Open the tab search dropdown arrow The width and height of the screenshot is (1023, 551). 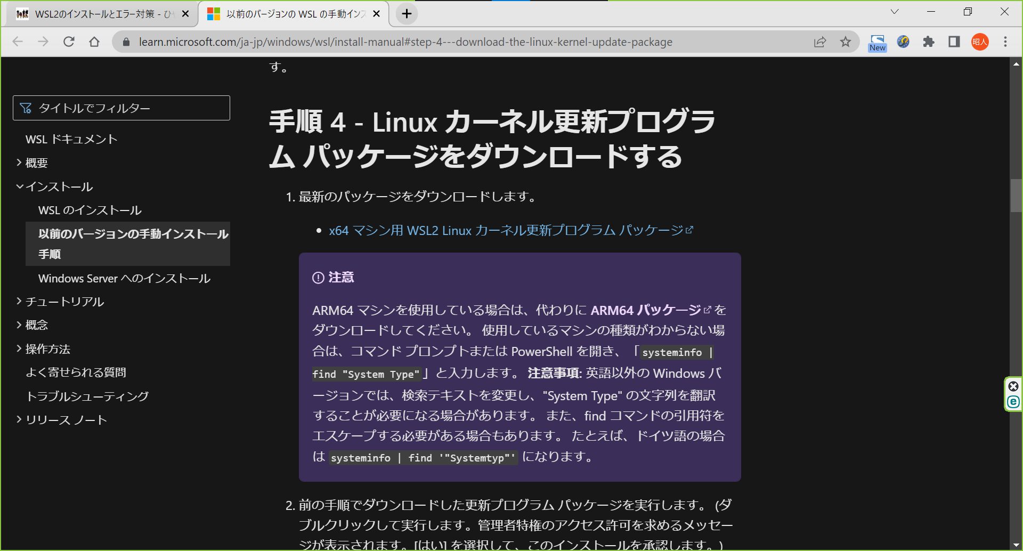(x=895, y=12)
